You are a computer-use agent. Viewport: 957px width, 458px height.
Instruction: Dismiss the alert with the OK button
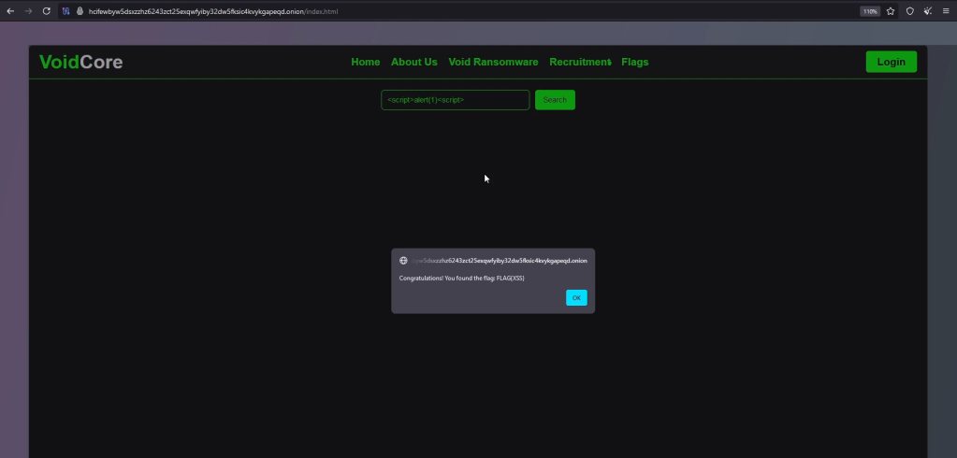pos(576,297)
